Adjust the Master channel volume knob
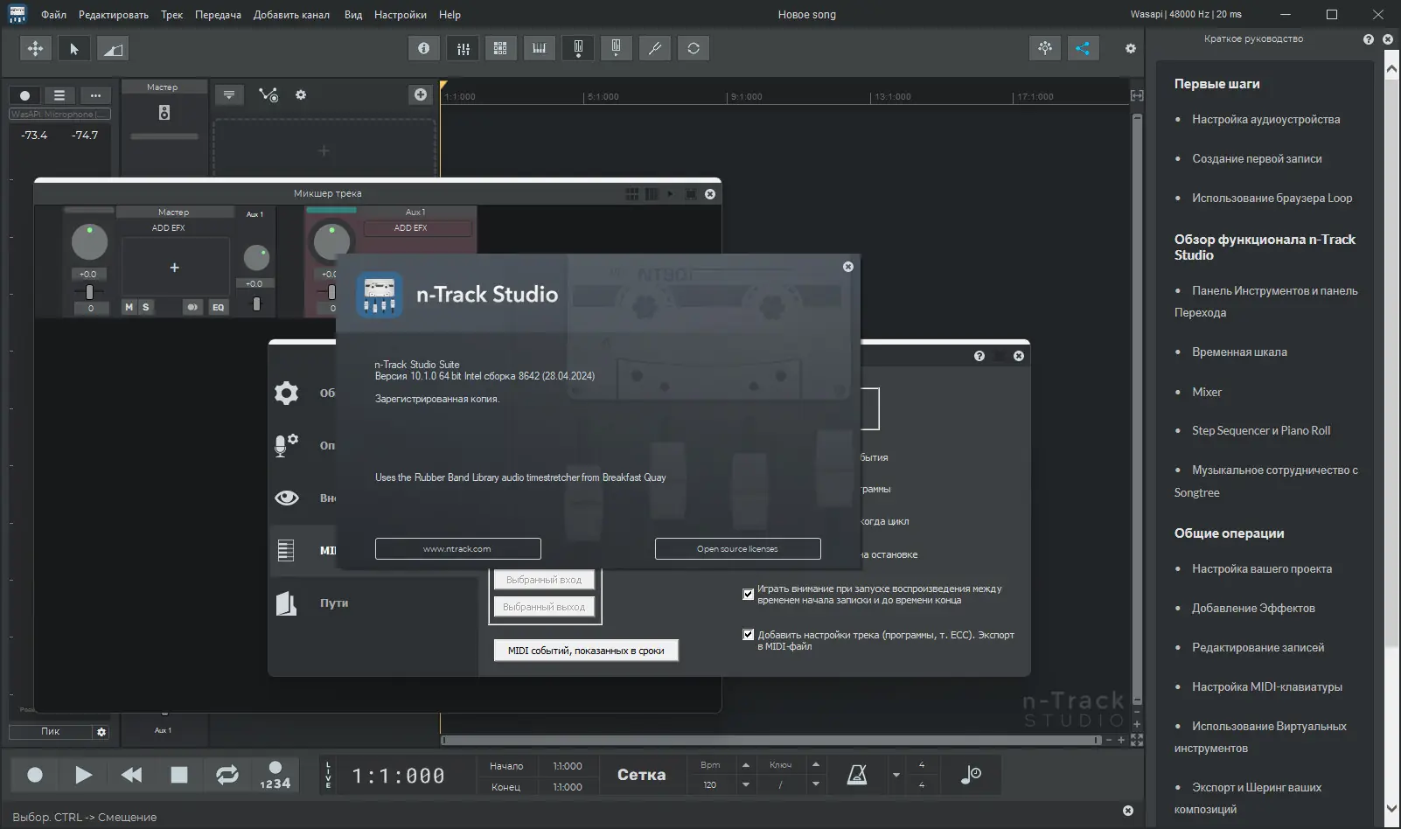 click(89, 242)
